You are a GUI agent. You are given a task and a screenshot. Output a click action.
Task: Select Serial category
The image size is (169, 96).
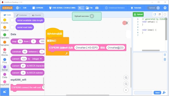5,68
